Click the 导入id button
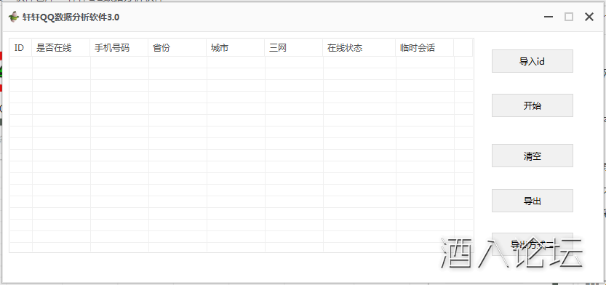606x285 pixels. point(533,61)
